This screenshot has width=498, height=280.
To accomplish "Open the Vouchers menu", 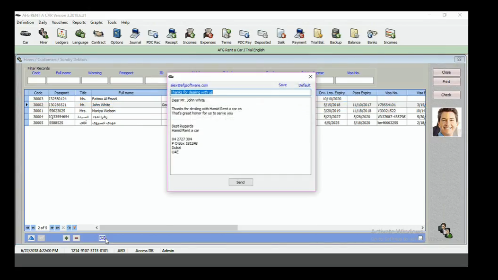I will 60,22.
